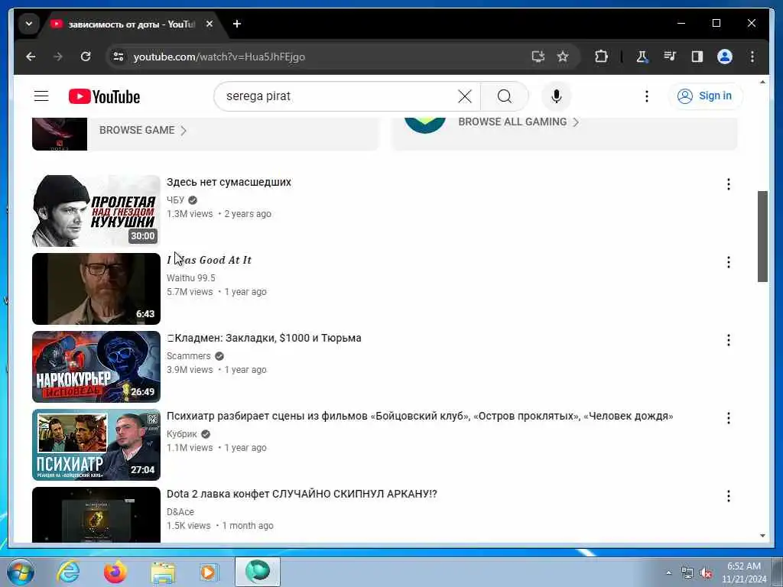Launch Internet Explorer from taskbar
This screenshot has height=587, width=783.
coord(68,572)
